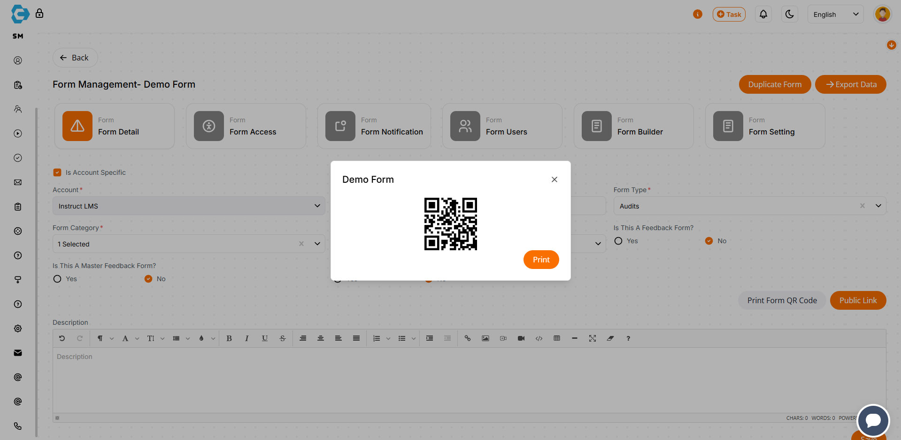Insert a link in the description editor
Image resolution: width=901 pixels, height=440 pixels.
coord(468,338)
